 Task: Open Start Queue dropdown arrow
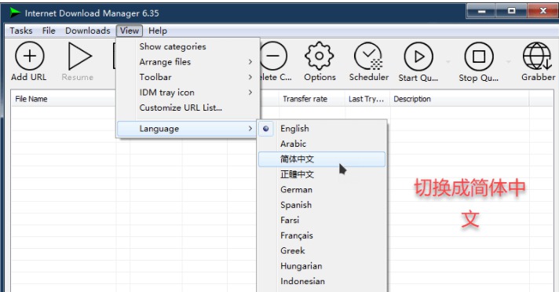pyautogui.click(x=448, y=62)
